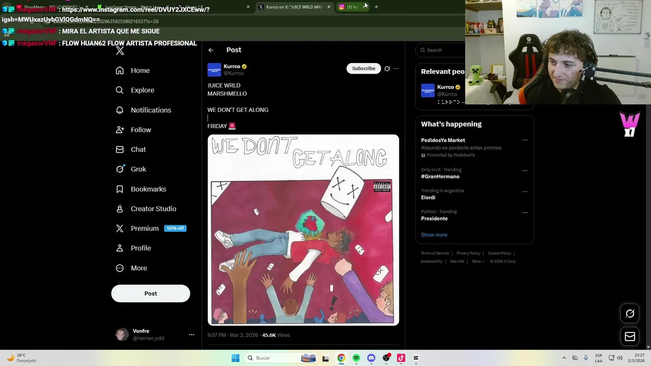Open CapCut from the taskbar
Viewport: 651px width, 366px height.
(416, 358)
